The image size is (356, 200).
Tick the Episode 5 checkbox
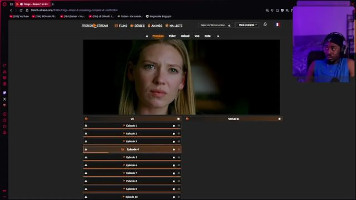tap(174, 157)
